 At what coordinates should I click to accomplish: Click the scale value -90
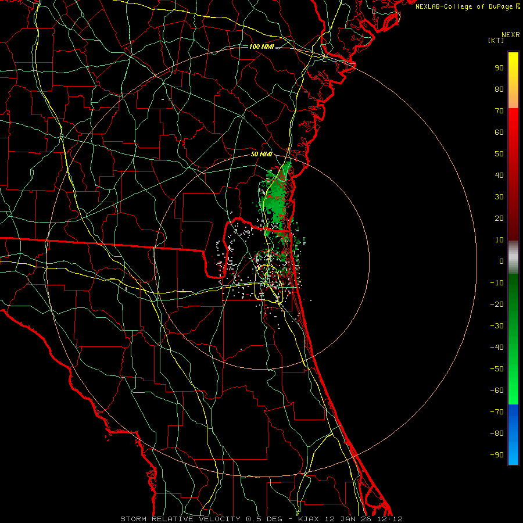pyautogui.click(x=497, y=455)
